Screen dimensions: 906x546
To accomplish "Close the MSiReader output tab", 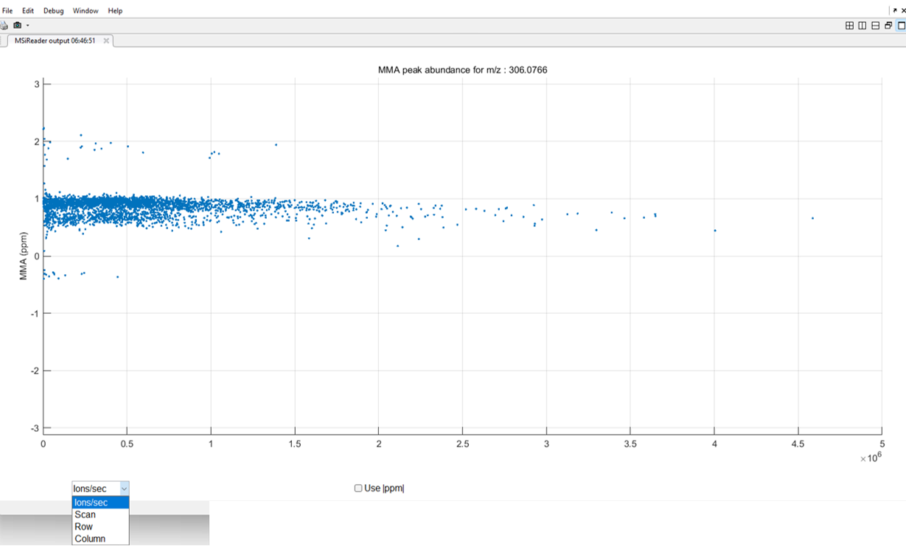I will click(106, 41).
